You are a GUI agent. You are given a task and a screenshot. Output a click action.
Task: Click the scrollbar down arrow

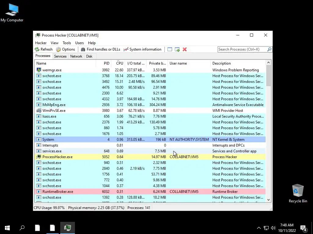[x=268, y=200]
